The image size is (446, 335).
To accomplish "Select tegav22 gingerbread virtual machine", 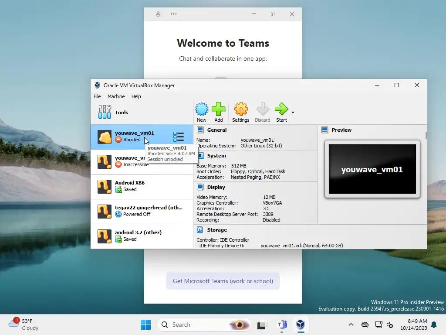I will (142, 211).
